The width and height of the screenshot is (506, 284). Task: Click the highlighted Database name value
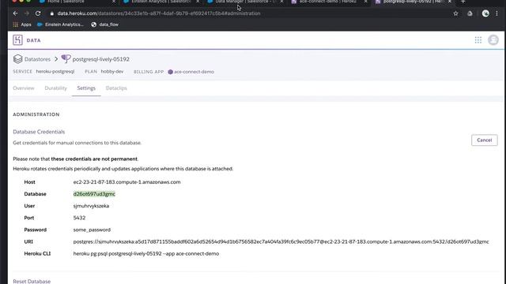tap(94, 194)
